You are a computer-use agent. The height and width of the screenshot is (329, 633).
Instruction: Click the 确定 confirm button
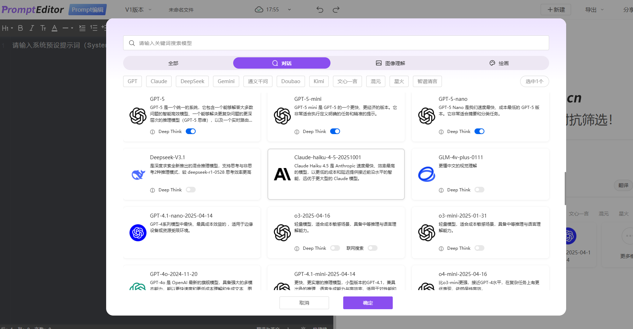click(x=368, y=303)
